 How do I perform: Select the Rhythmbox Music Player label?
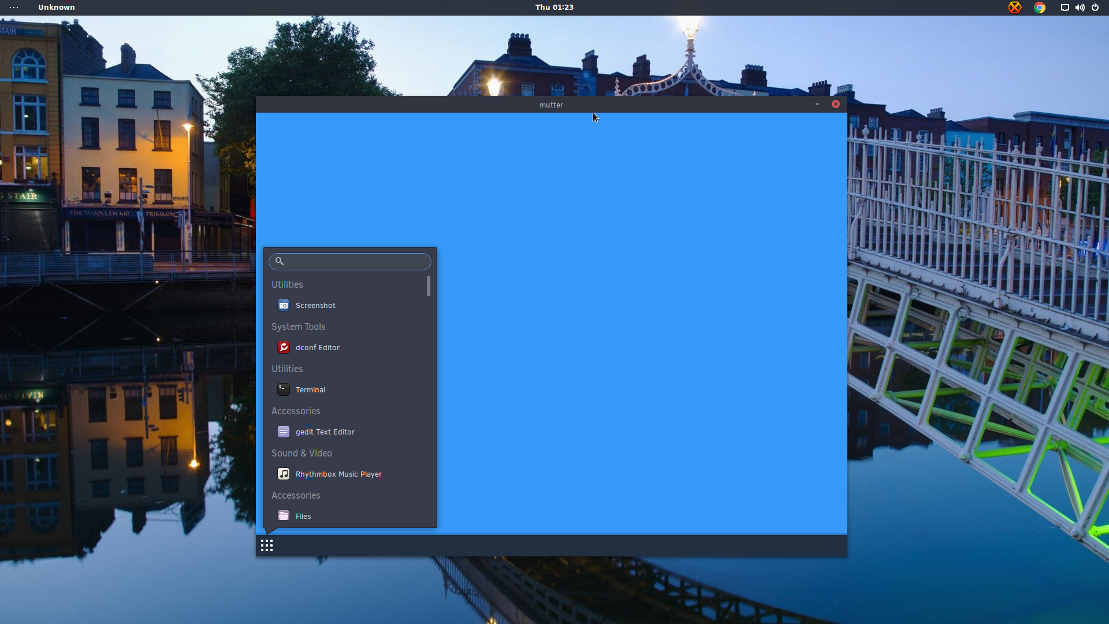coord(339,474)
